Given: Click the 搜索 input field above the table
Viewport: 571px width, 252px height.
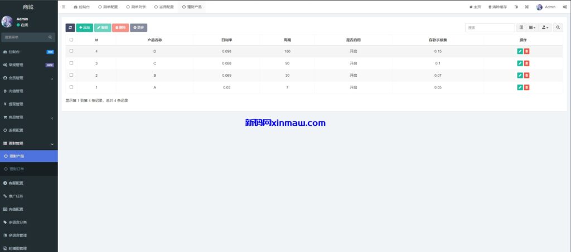Looking at the screenshot, I should pyautogui.click(x=490, y=27).
